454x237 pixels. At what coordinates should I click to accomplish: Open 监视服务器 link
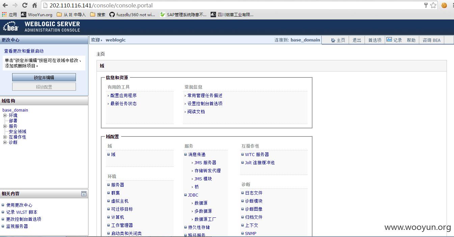pos(17,226)
